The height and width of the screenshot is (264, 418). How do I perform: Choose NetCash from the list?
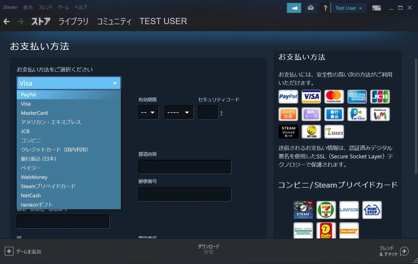69,195
